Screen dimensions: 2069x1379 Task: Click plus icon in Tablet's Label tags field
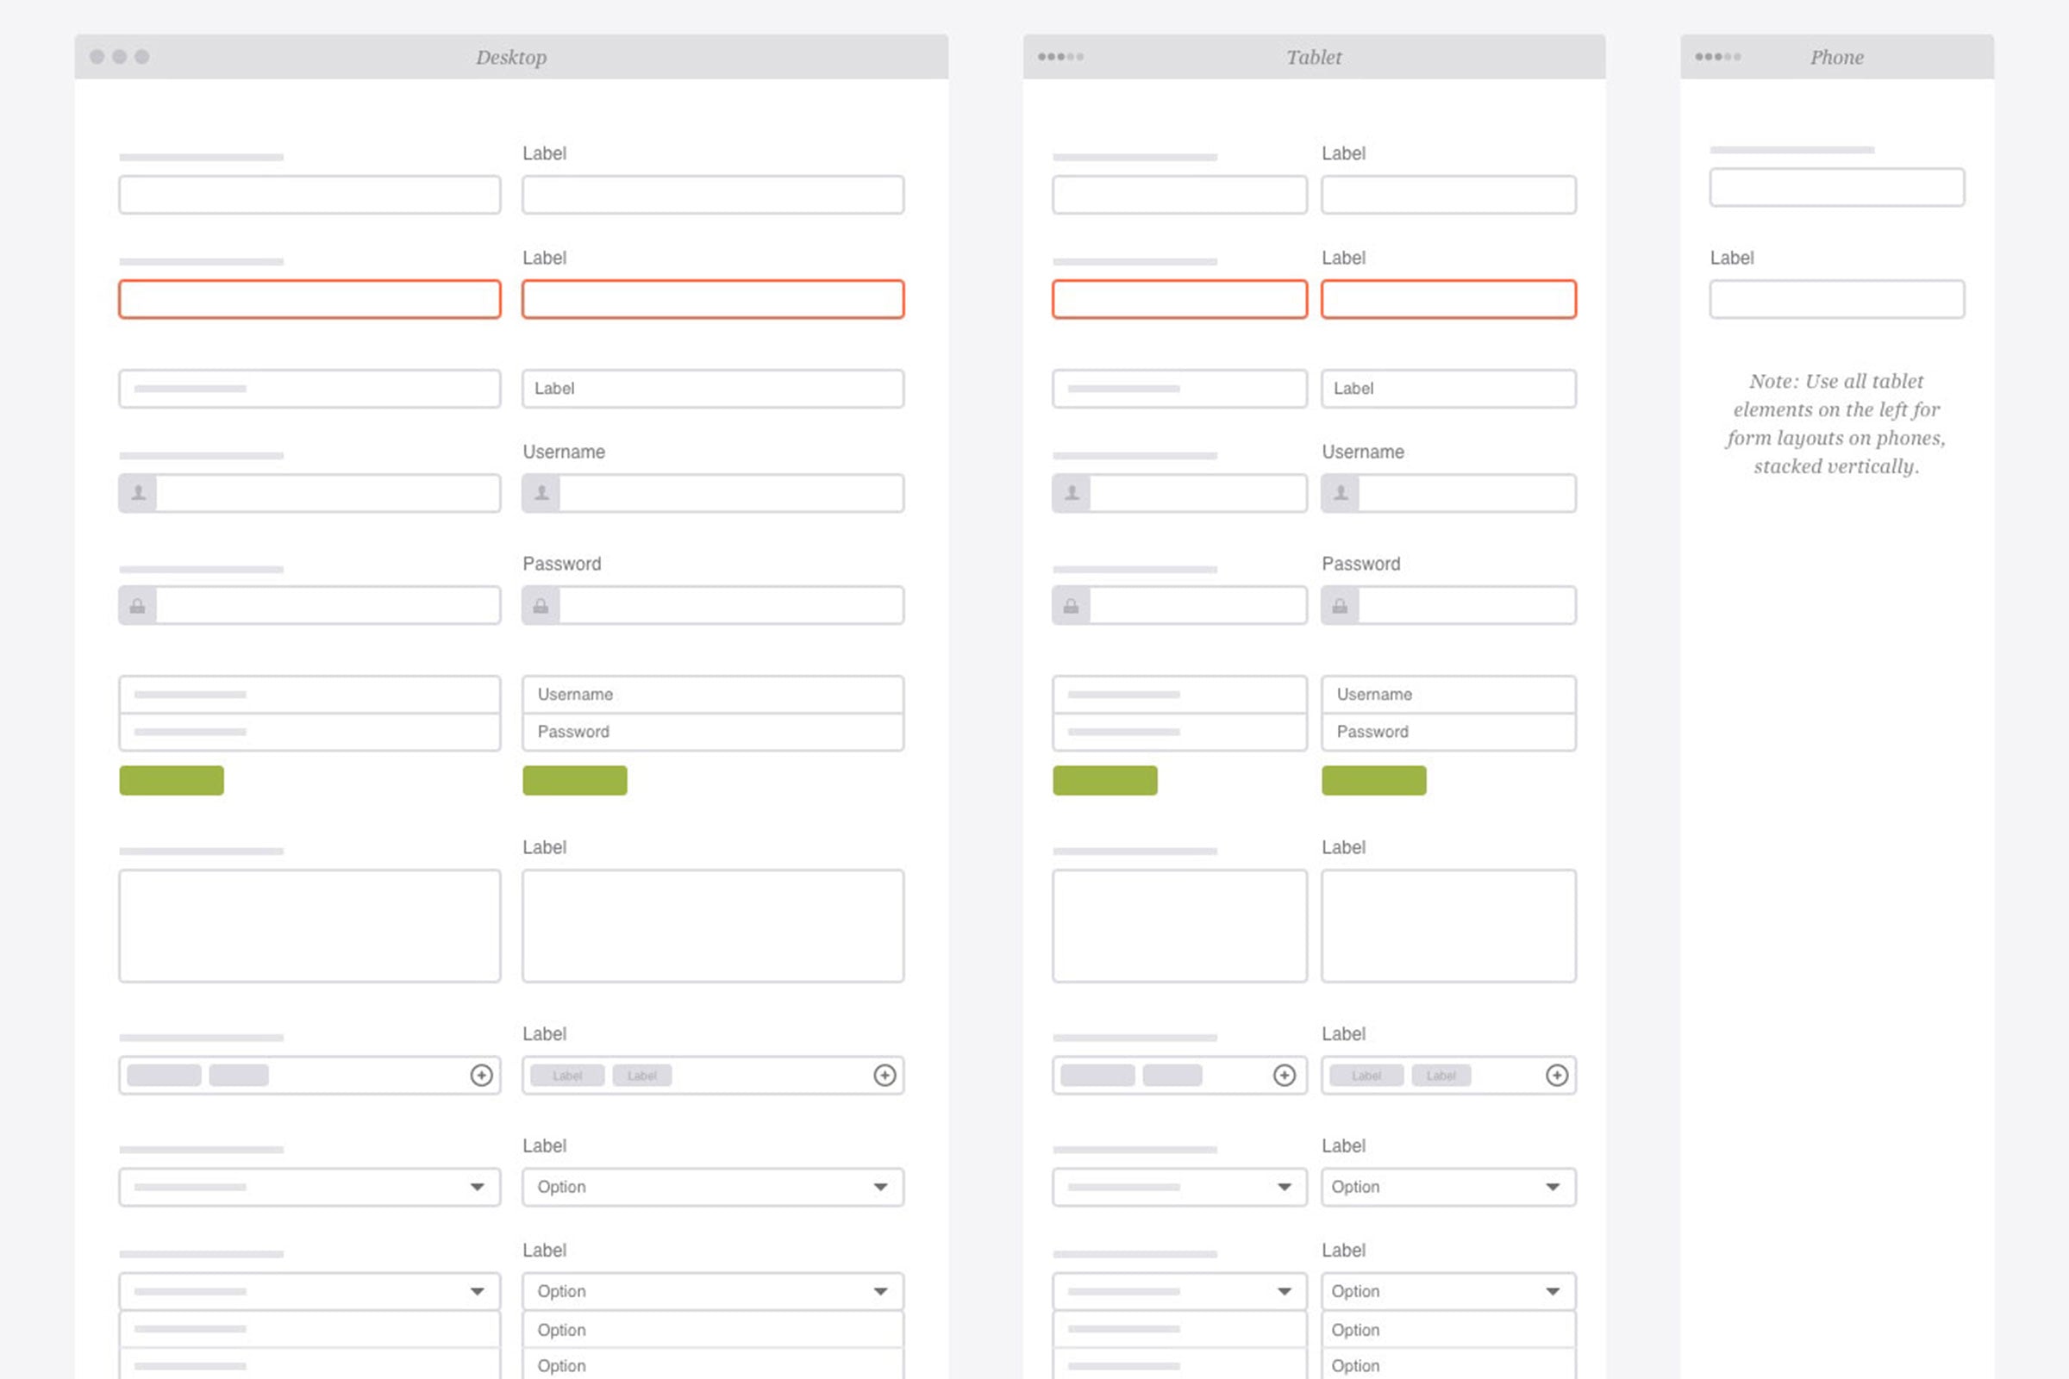tap(1557, 1075)
